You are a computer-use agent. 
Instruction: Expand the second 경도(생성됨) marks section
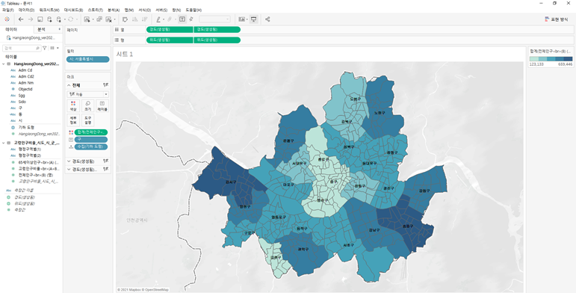click(x=69, y=169)
